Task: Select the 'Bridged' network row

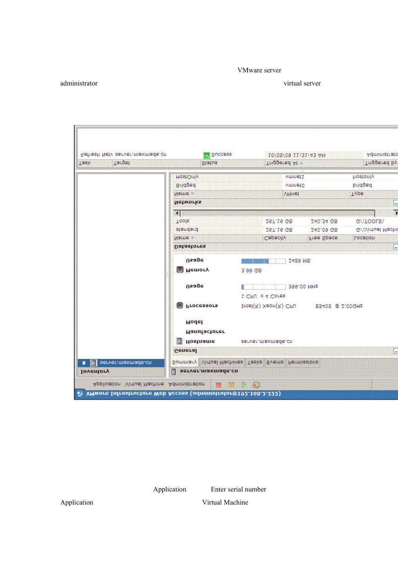Action: pyautogui.click(x=285, y=186)
